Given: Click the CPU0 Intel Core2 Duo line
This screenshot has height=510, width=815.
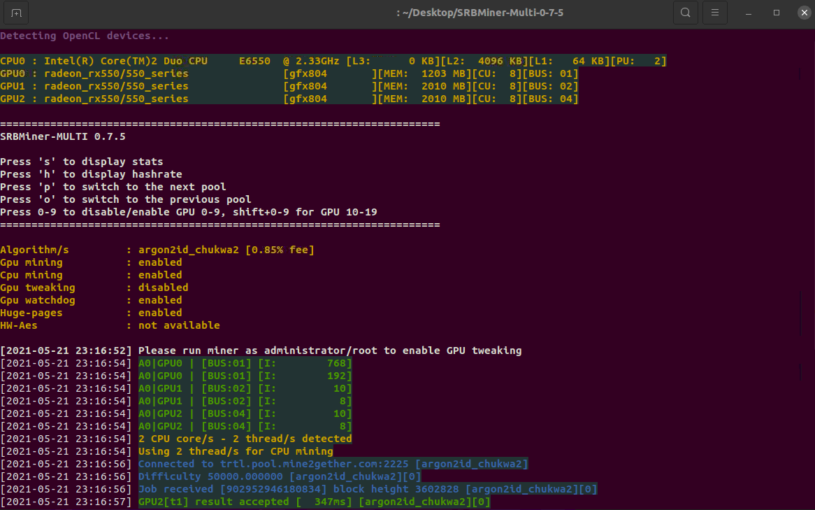Looking at the screenshot, I should [333, 61].
